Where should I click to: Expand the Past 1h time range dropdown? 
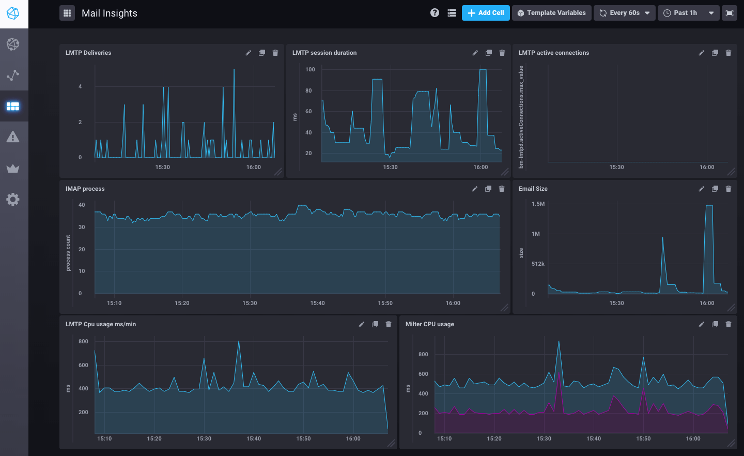tap(689, 13)
